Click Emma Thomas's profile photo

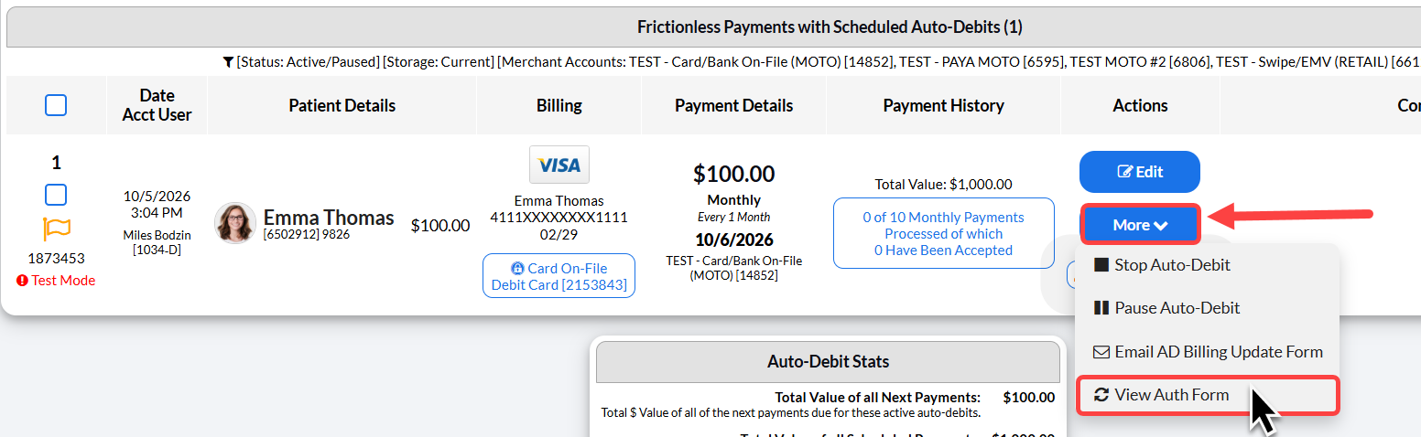coord(235,223)
